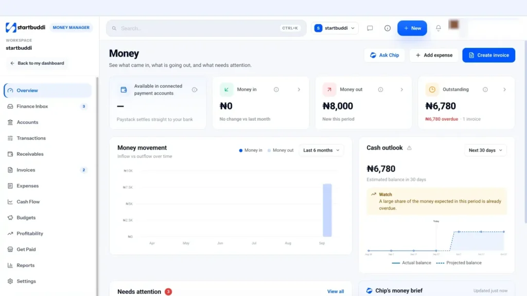Open Expenses in the sidebar

(x=48, y=186)
